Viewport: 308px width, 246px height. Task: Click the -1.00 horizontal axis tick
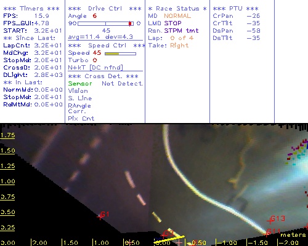pyautogui.click(x=227, y=243)
